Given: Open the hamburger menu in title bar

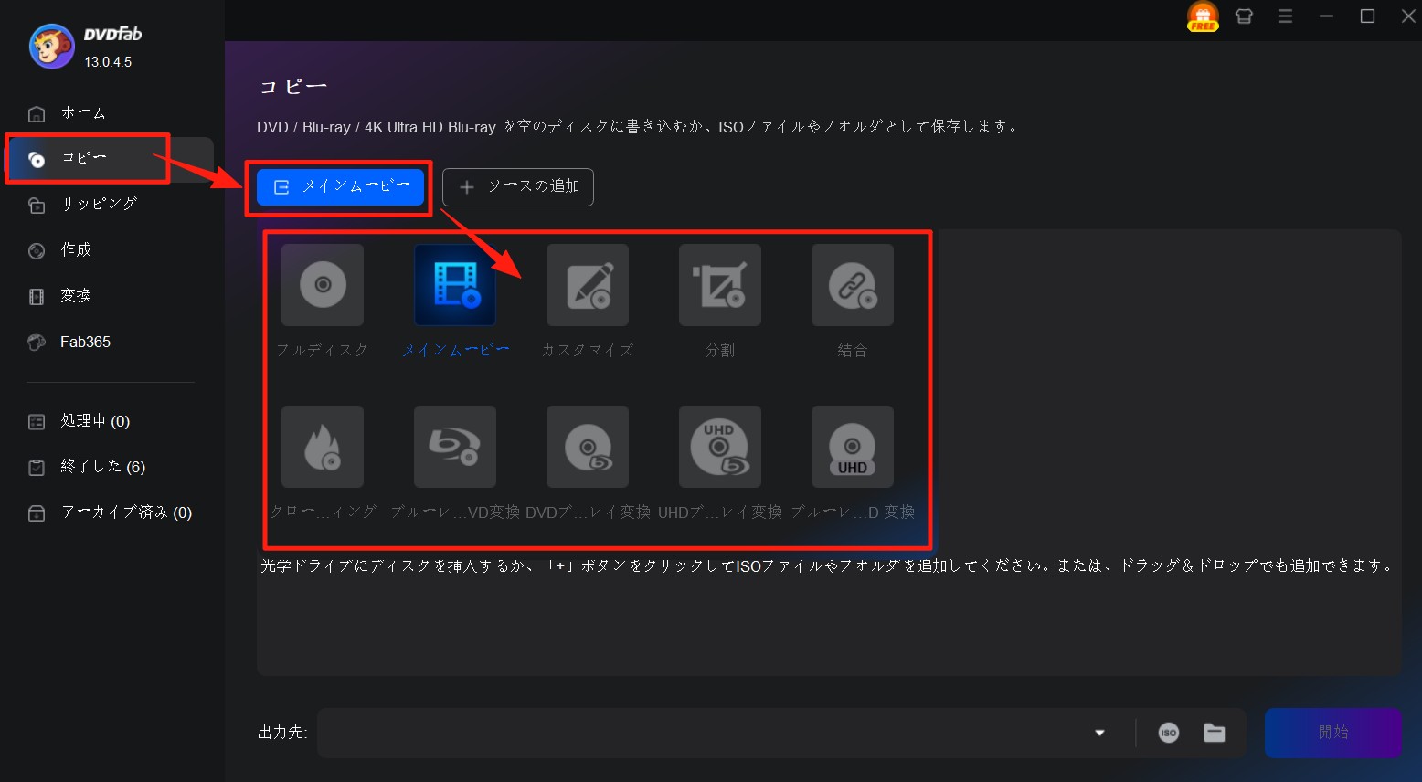Looking at the screenshot, I should click(1285, 16).
